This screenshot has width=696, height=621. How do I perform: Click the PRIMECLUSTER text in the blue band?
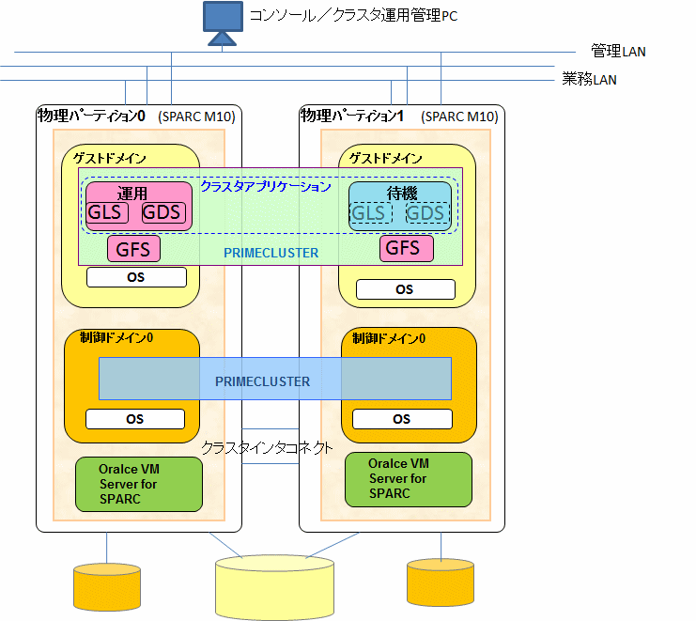click(263, 381)
